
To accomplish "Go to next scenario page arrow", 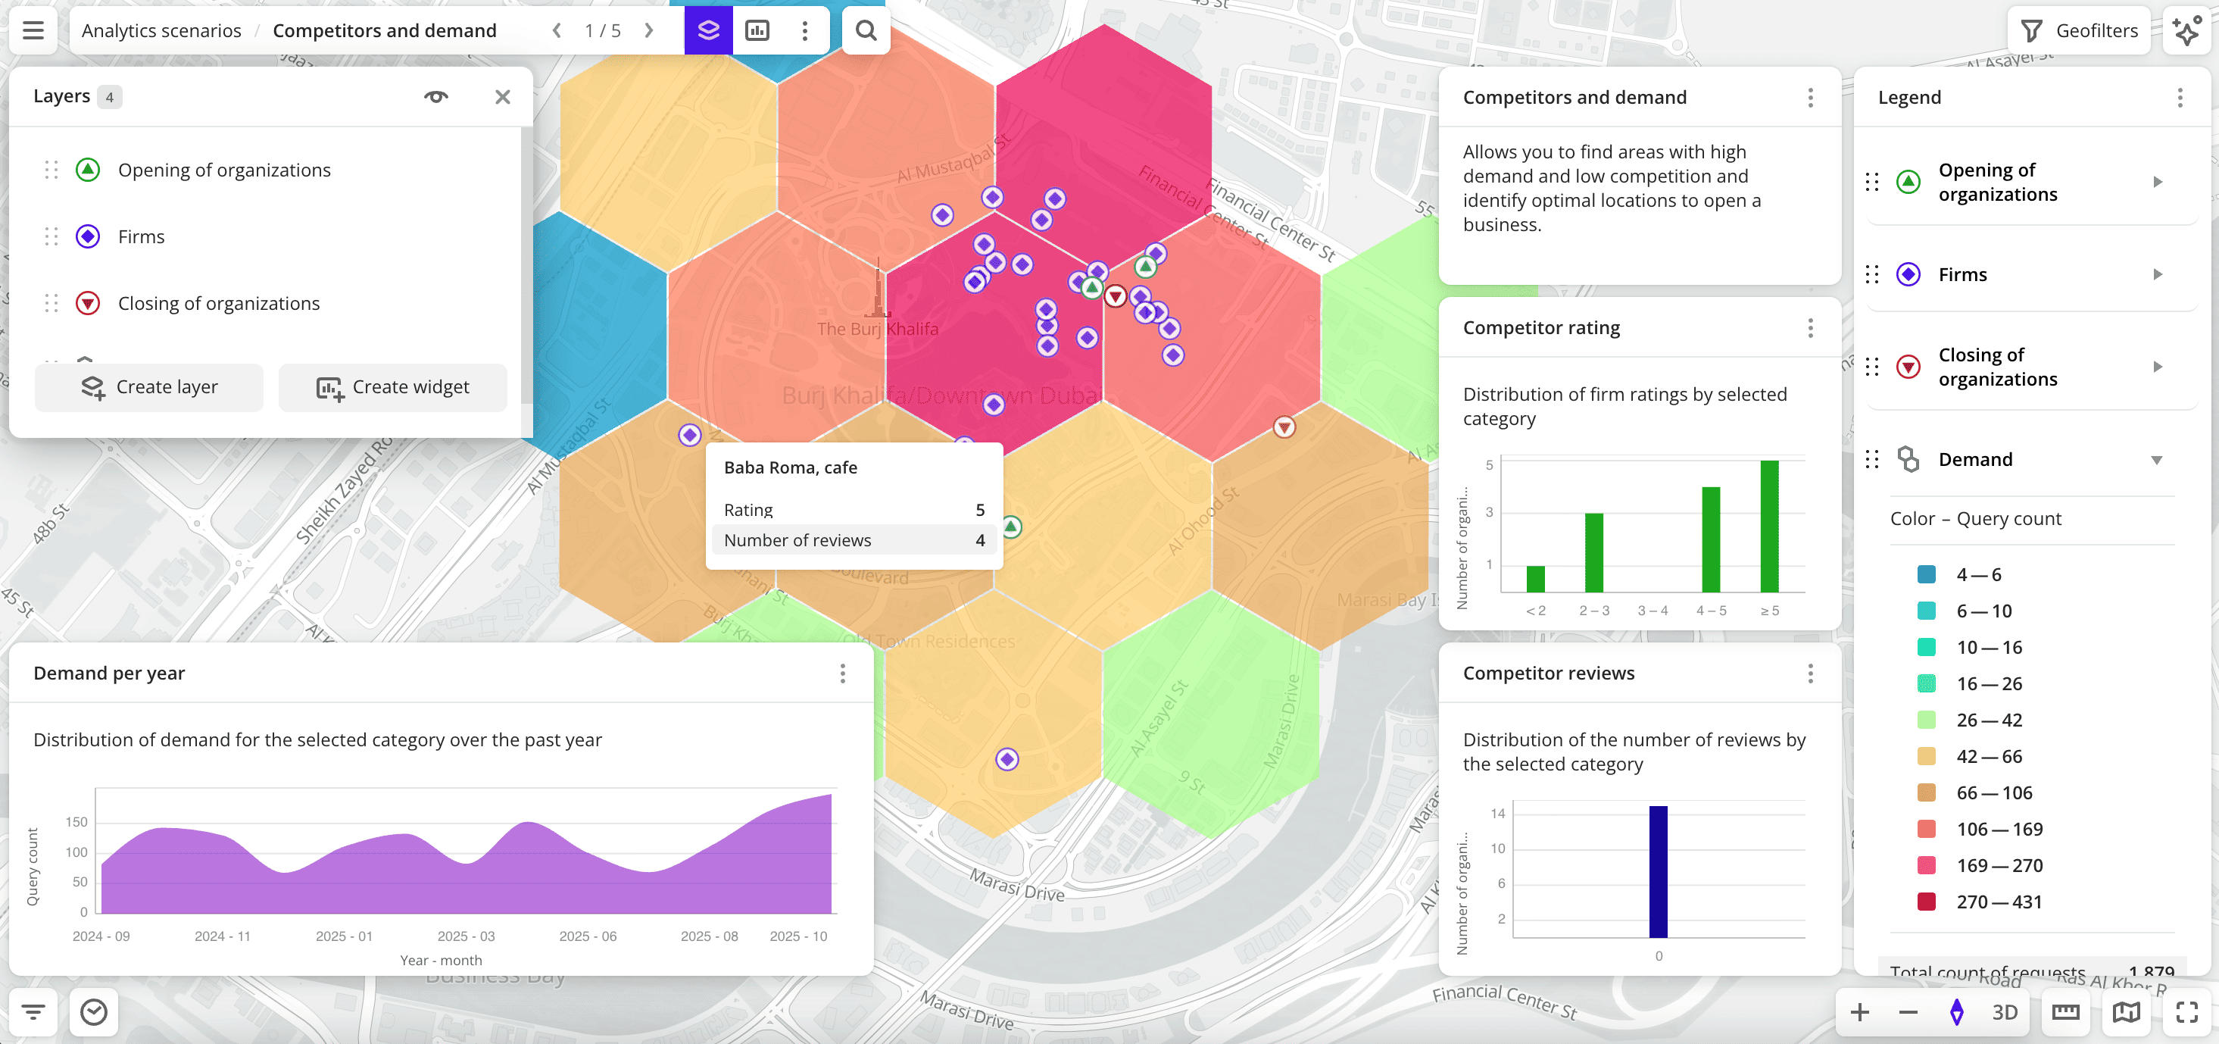I will click(648, 31).
